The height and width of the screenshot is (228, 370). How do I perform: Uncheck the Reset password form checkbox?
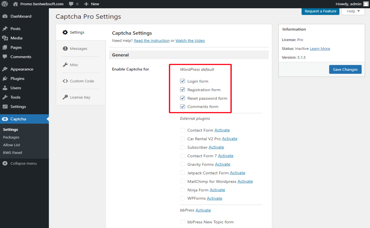182,98
